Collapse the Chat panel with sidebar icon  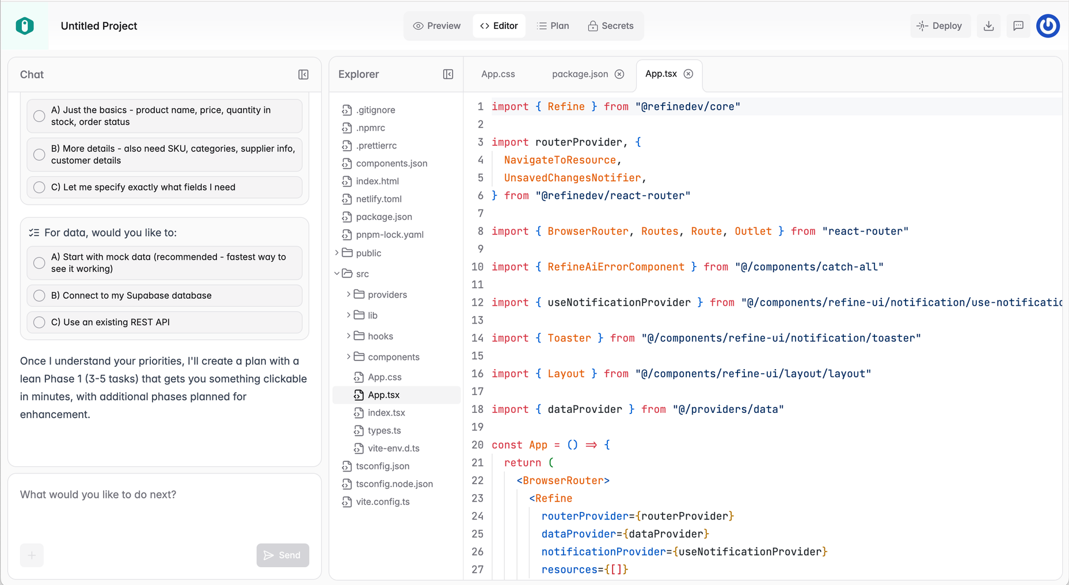(303, 74)
